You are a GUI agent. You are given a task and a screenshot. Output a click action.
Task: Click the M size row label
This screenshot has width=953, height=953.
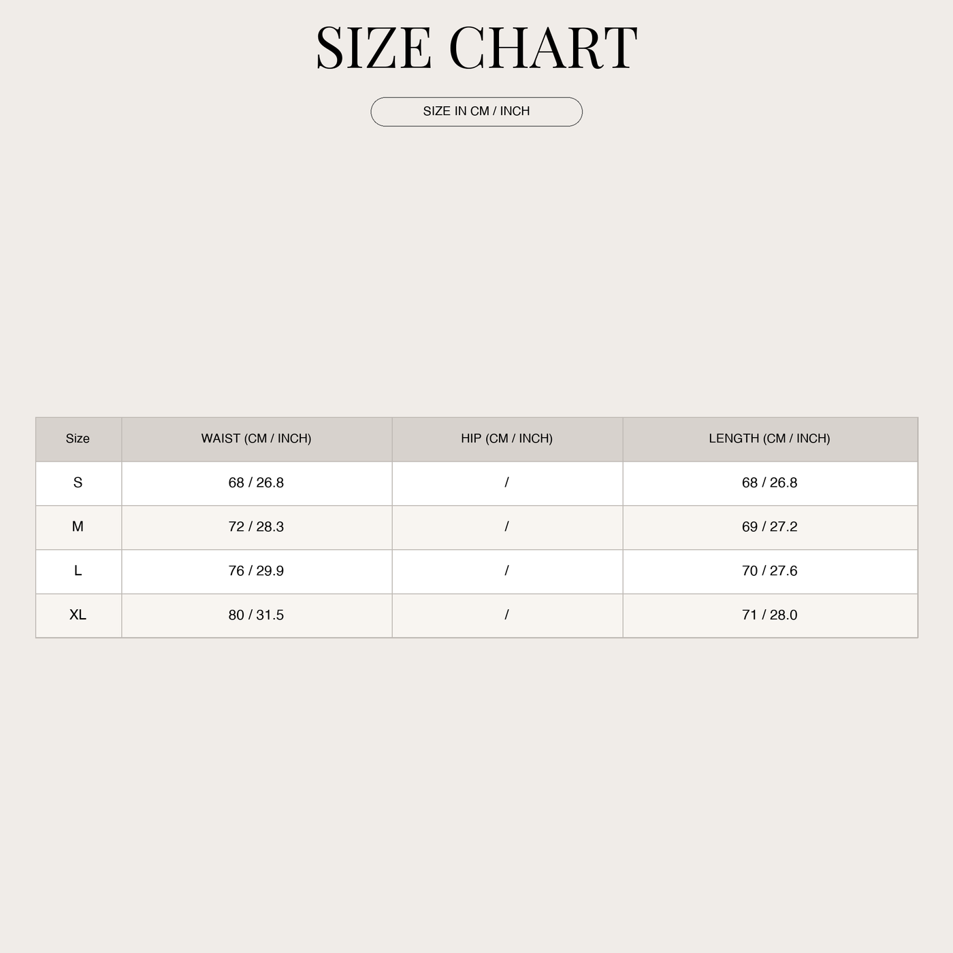78,528
